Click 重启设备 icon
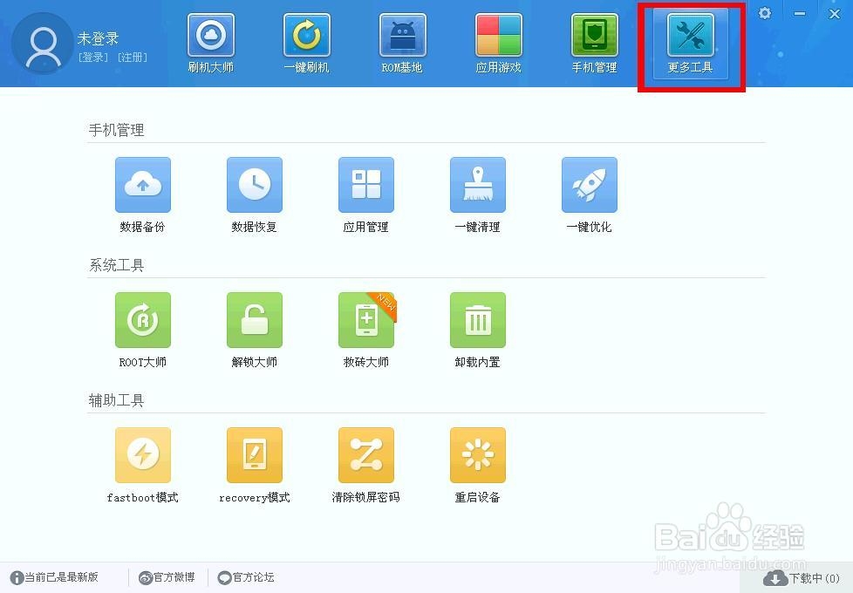Viewport: 853px width, 593px height. (478, 455)
